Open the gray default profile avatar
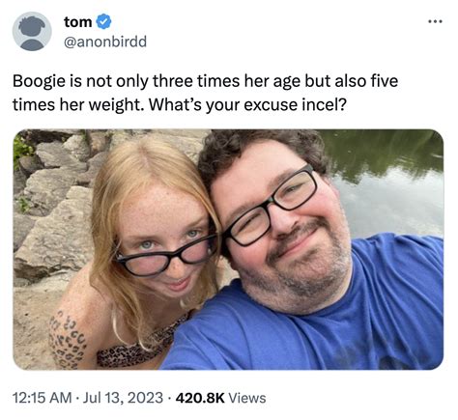 32,31
